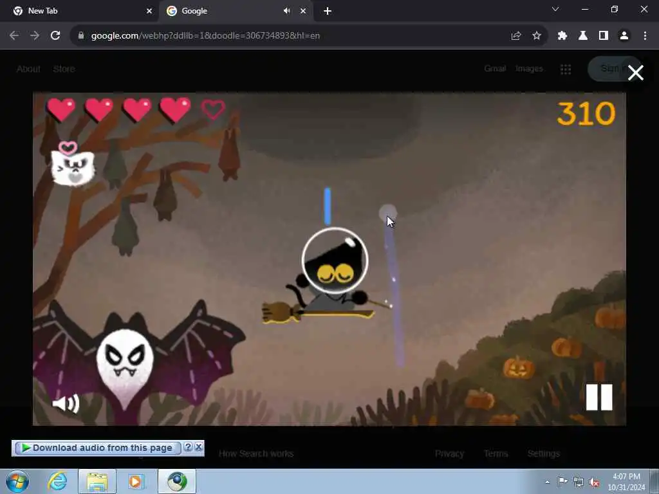Open the Google apps grid
This screenshot has width=659, height=494.
(x=566, y=69)
